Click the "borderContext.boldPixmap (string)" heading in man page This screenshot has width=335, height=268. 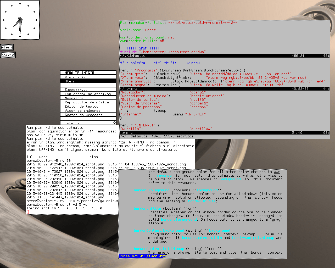(x=178, y=249)
